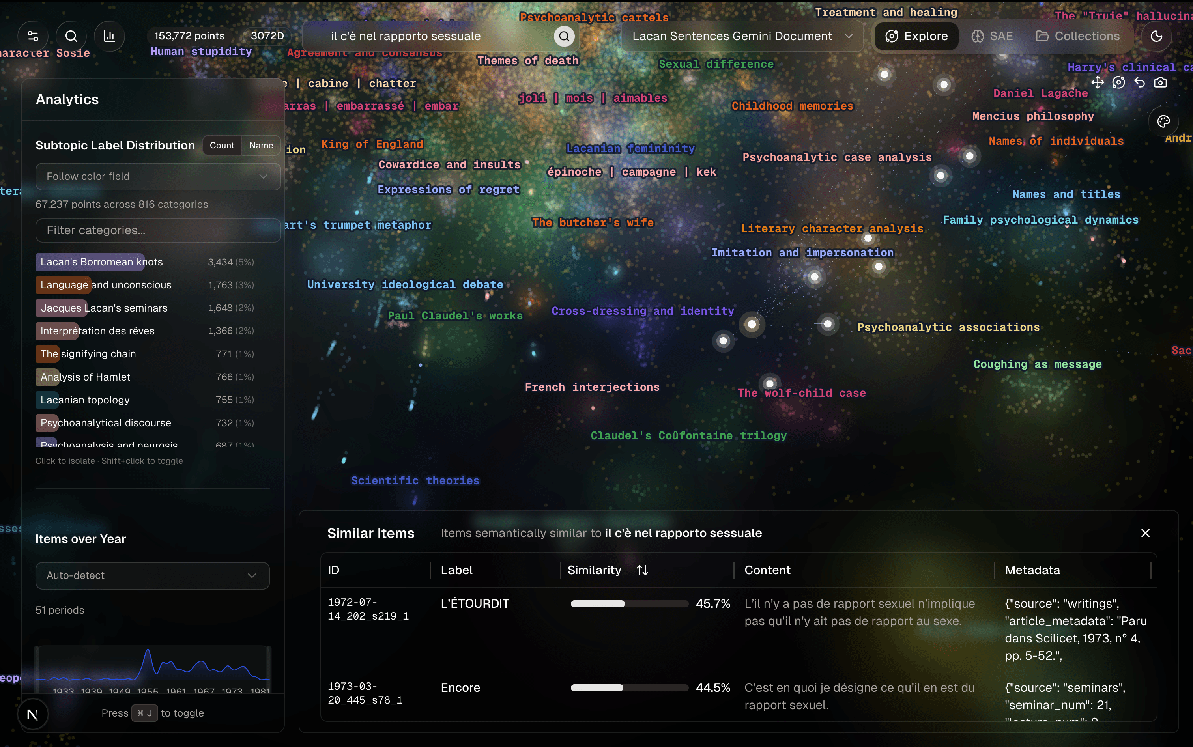Select Count sort option
This screenshot has width=1193, height=747.
pos(222,145)
